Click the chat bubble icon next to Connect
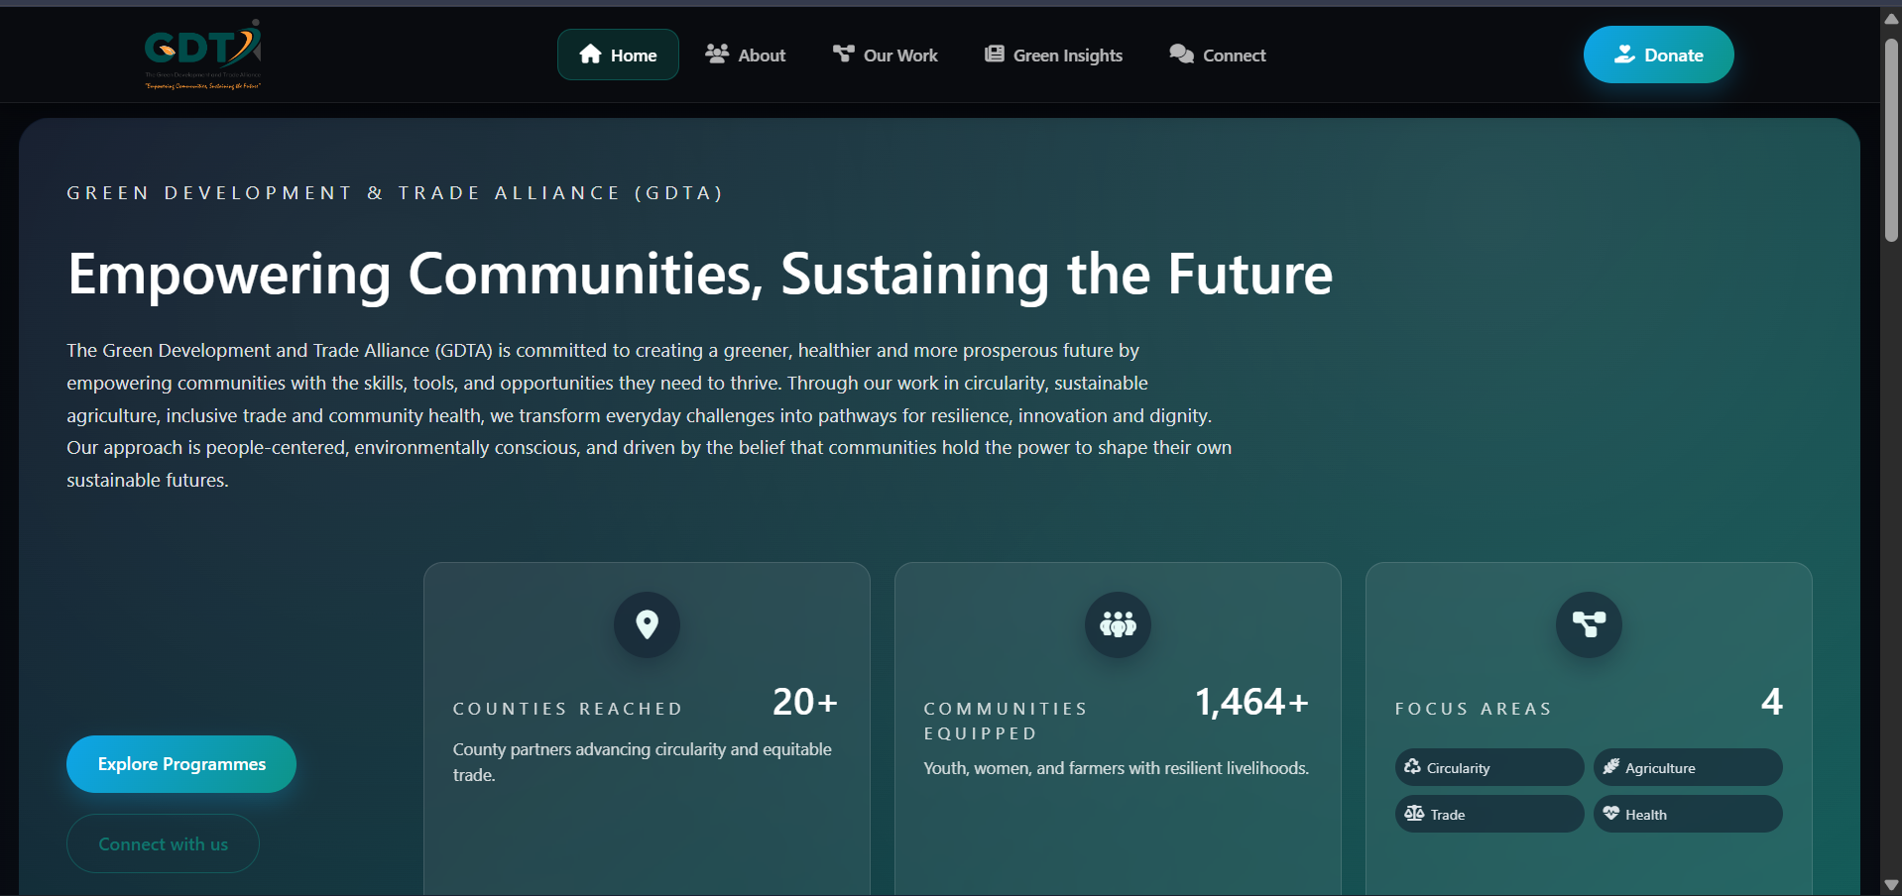Viewport: 1902px width, 896px height. (1181, 55)
